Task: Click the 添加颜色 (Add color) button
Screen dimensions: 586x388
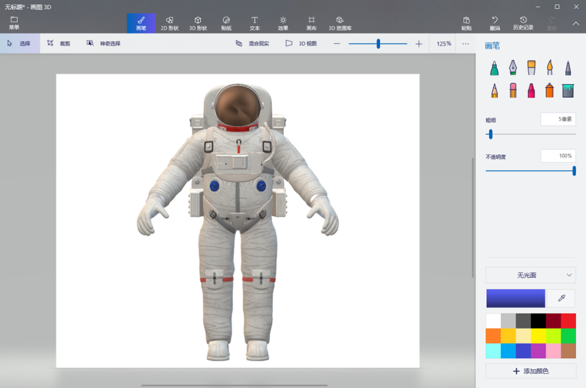Action: point(530,371)
